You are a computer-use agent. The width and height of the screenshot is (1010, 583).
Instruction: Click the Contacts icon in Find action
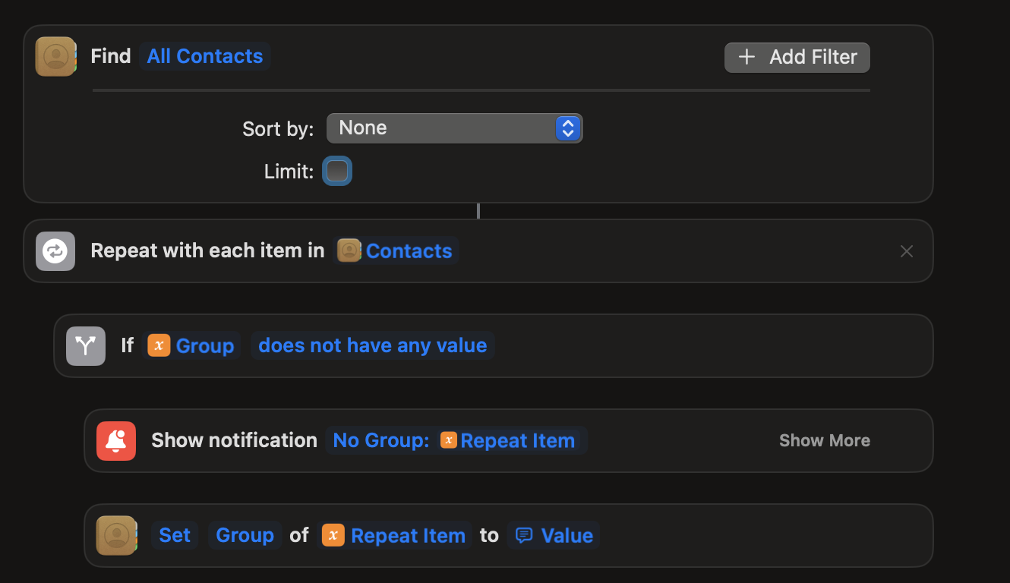click(55, 56)
